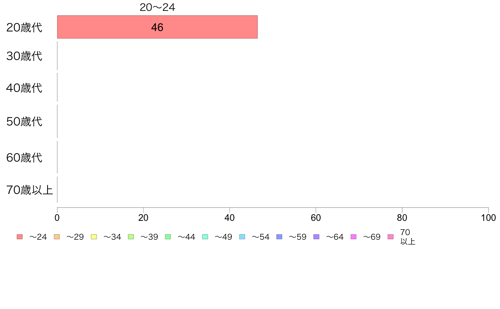500x309 pixels.
Task: Click the red ~24 legend swatch
Action: [x=20, y=237]
